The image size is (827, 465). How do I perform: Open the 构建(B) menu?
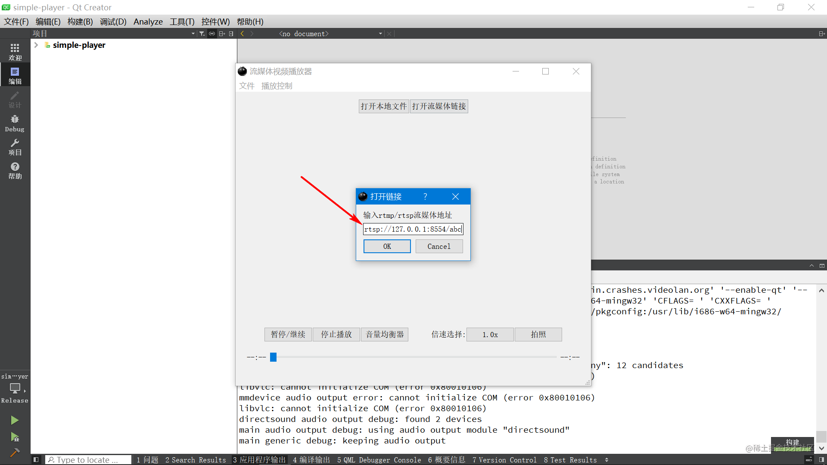(80, 22)
